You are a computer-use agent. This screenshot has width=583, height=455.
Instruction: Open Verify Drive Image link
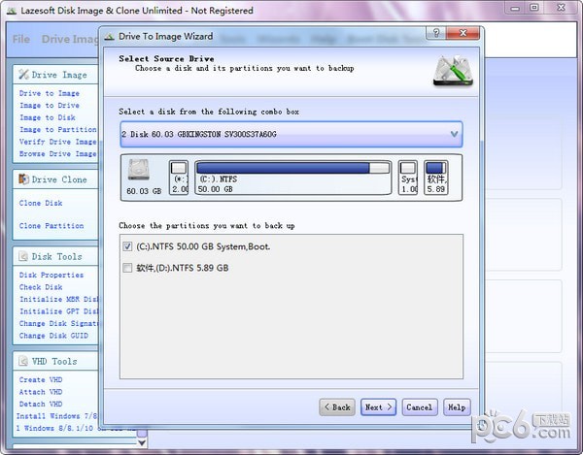(57, 142)
